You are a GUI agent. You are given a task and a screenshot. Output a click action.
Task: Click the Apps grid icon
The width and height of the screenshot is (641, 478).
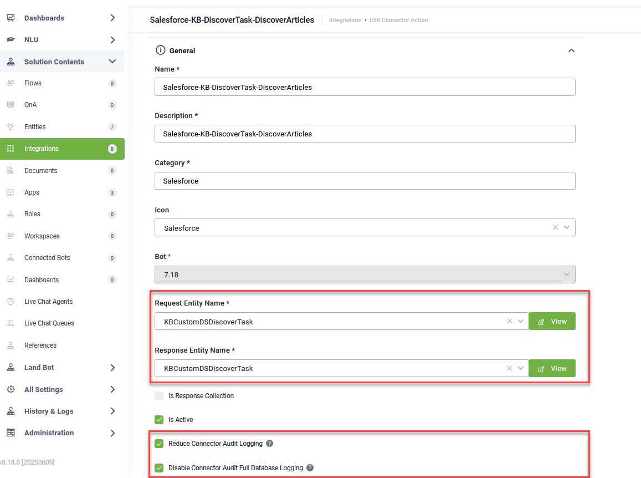(11, 192)
